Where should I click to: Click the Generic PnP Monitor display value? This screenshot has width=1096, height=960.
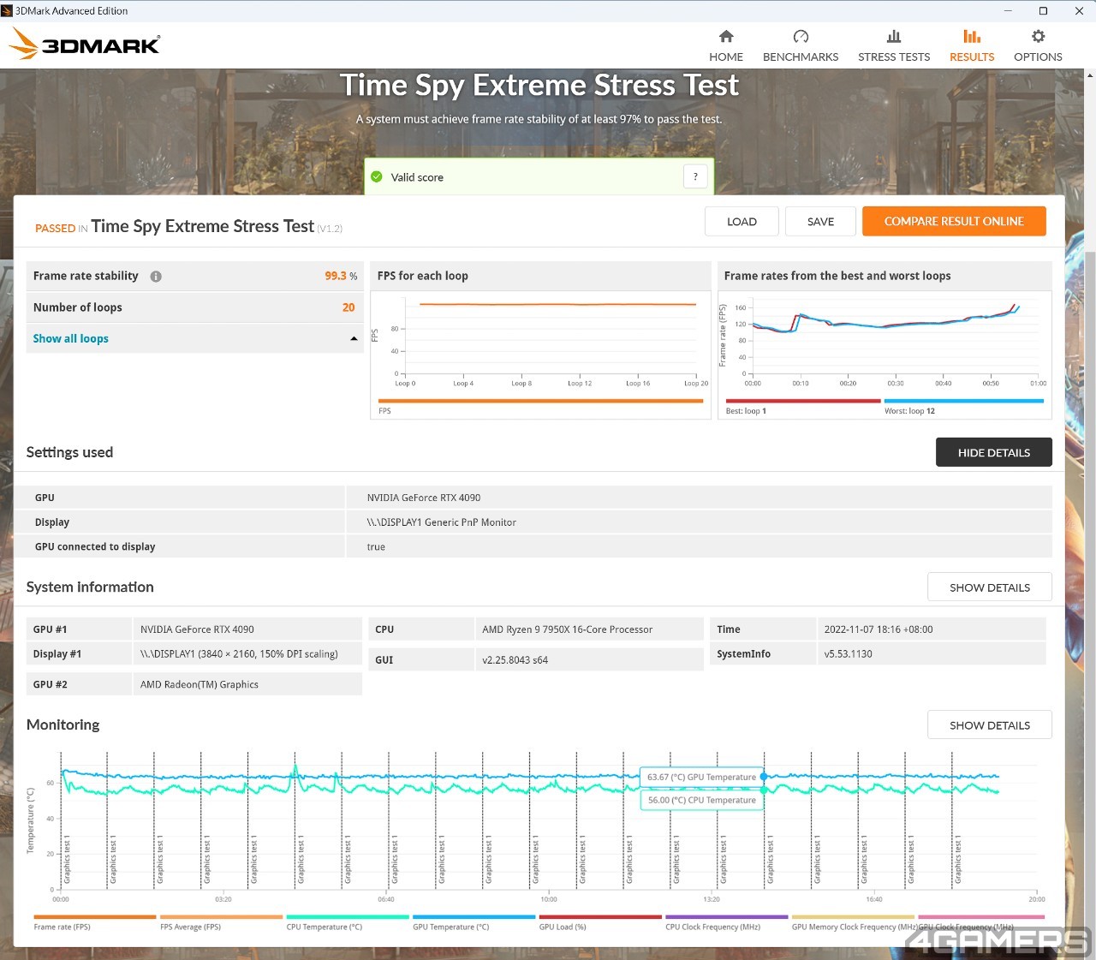click(x=441, y=522)
